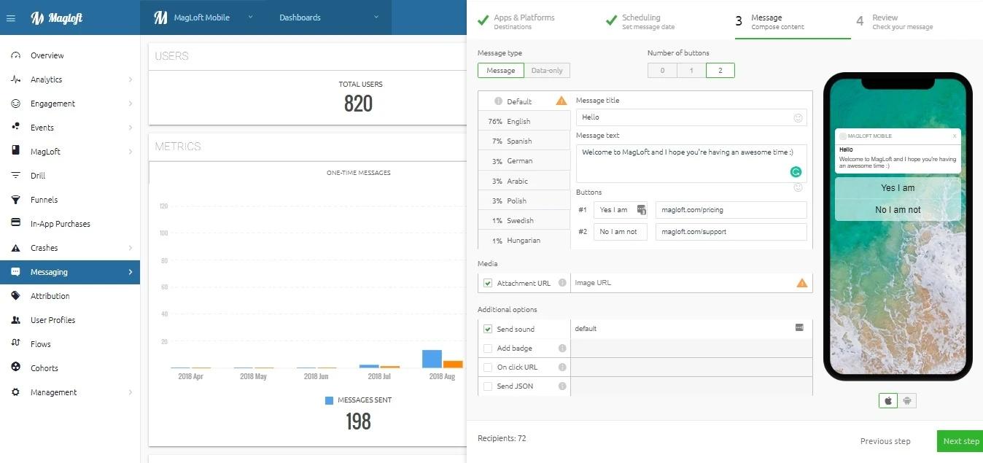Screen dimensions: 983x463
Task: Select the Data-only message type
Action: 547,70
